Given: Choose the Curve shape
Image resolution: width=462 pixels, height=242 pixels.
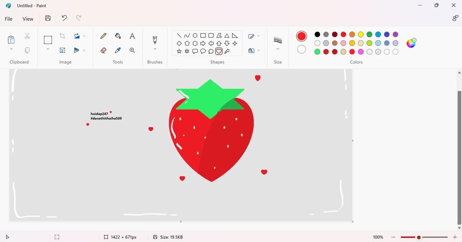Looking at the screenshot, I should point(187,36).
